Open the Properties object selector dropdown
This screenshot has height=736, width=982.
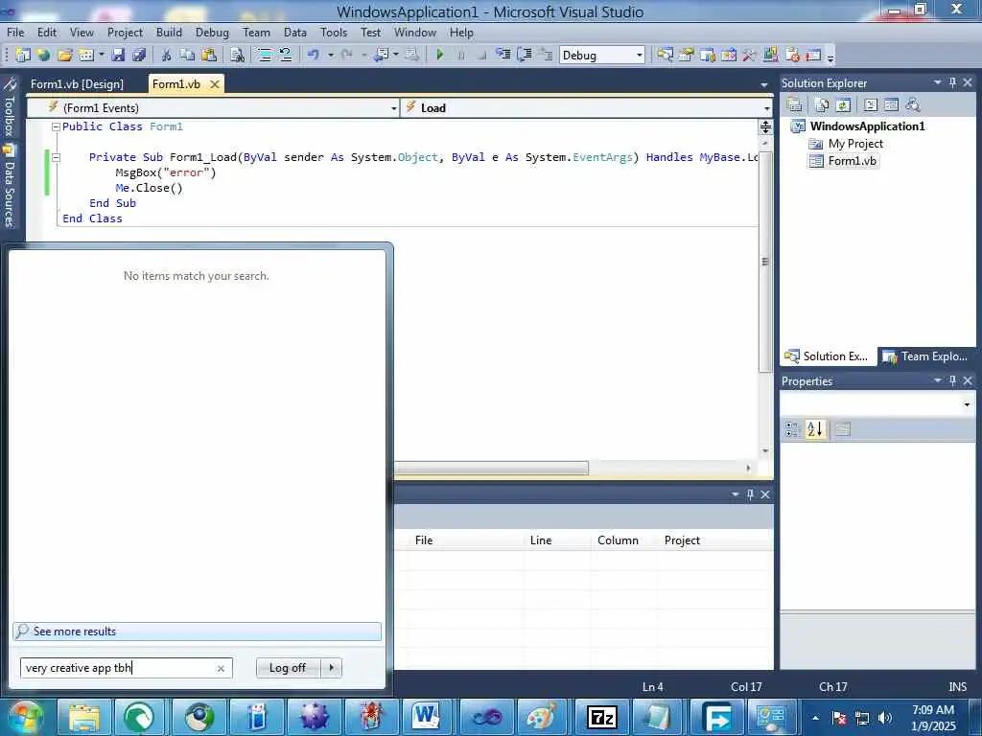click(967, 404)
